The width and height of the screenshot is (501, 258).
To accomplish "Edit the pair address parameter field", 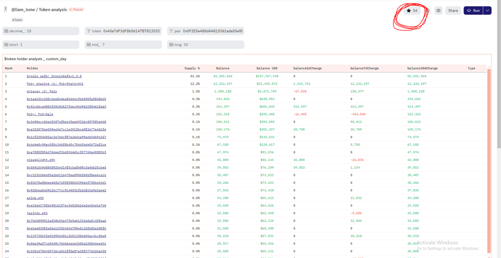I will pos(206,31).
